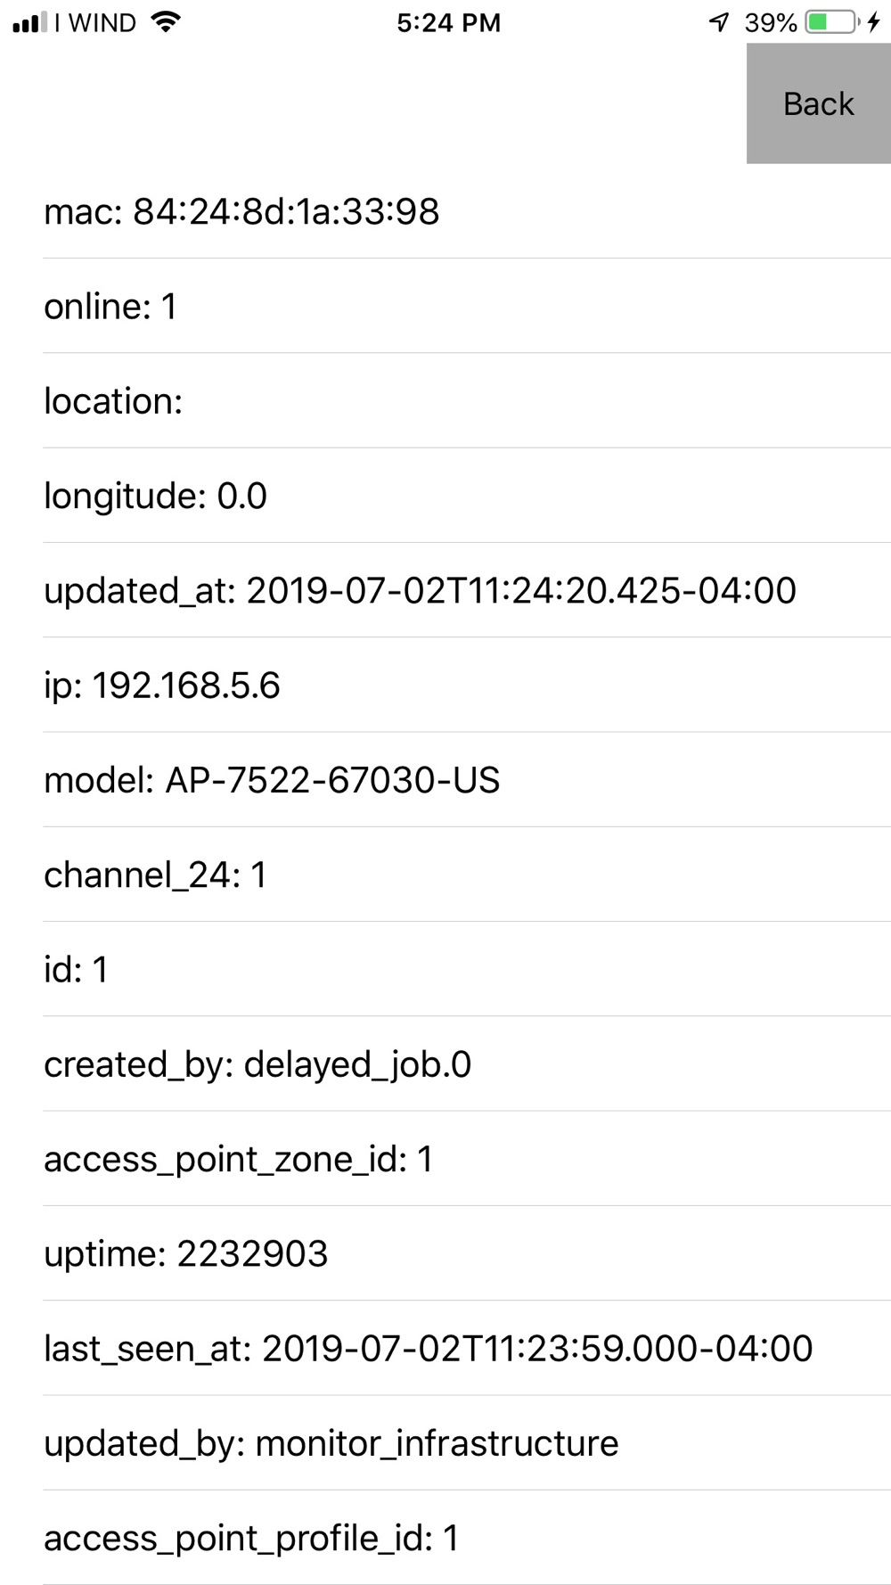The image size is (891, 1585).
Task: Tap the Wi-Fi signal icon
Action: point(166,22)
